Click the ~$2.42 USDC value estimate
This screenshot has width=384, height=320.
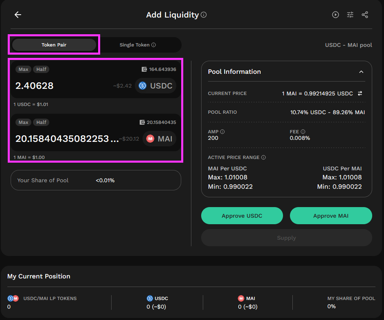click(x=123, y=86)
